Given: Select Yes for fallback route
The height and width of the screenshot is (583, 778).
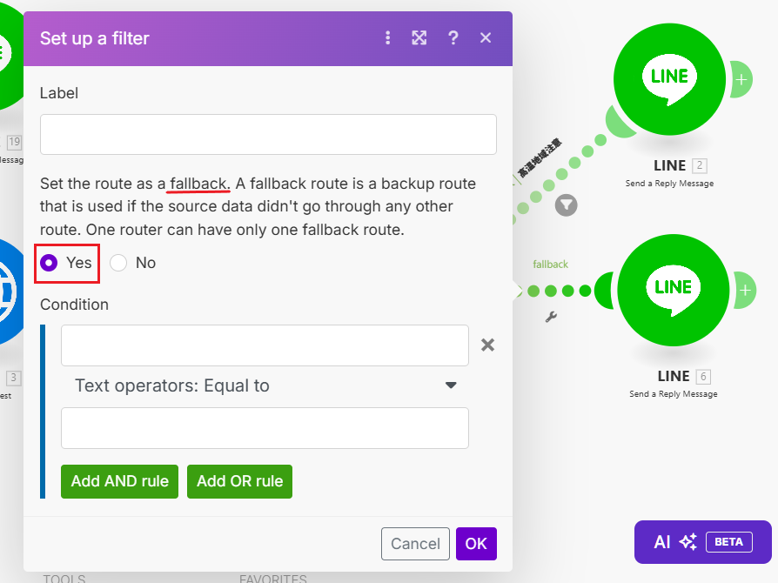Looking at the screenshot, I should [49, 263].
